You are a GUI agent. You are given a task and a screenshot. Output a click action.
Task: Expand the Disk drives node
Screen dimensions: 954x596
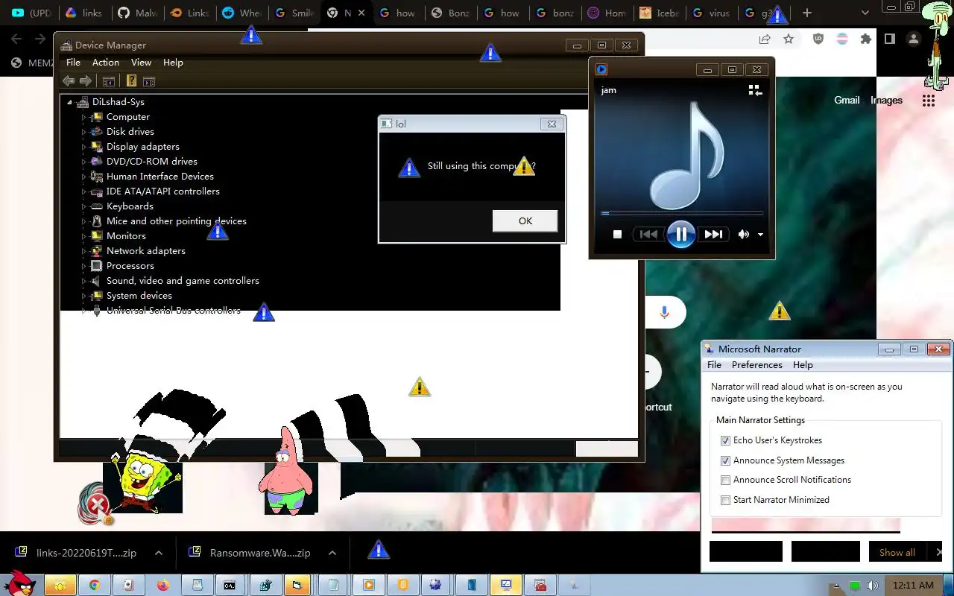84,132
